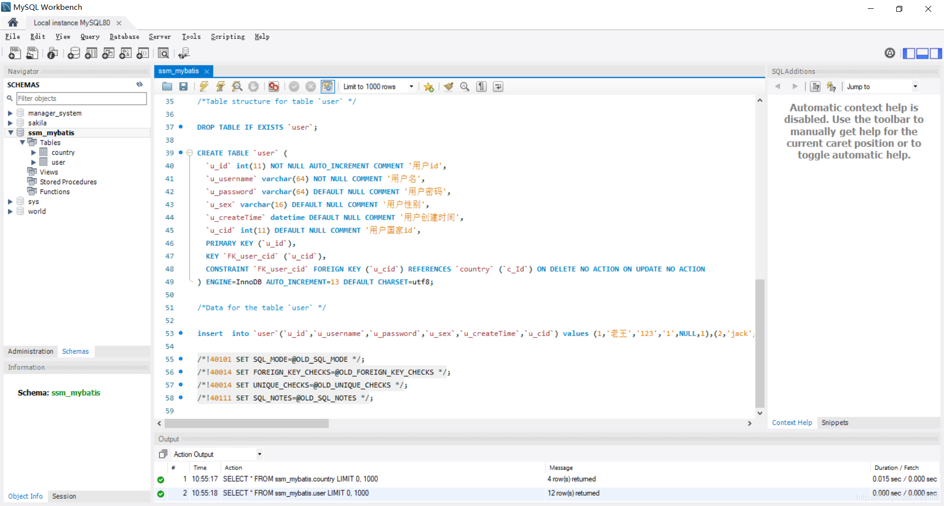Switch to the Session tab
The image size is (944, 506).
click(64, 496)
